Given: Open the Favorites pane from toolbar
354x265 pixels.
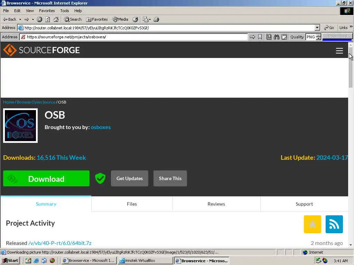Looking at the screenshot, I should 97,19.
